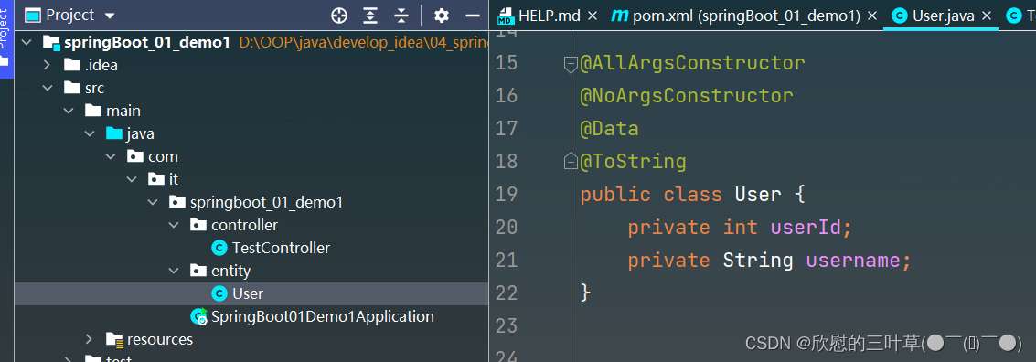Open the Project panel settings gear
1036x362 pixels.
pyautogui.click(x=442, y=16)
